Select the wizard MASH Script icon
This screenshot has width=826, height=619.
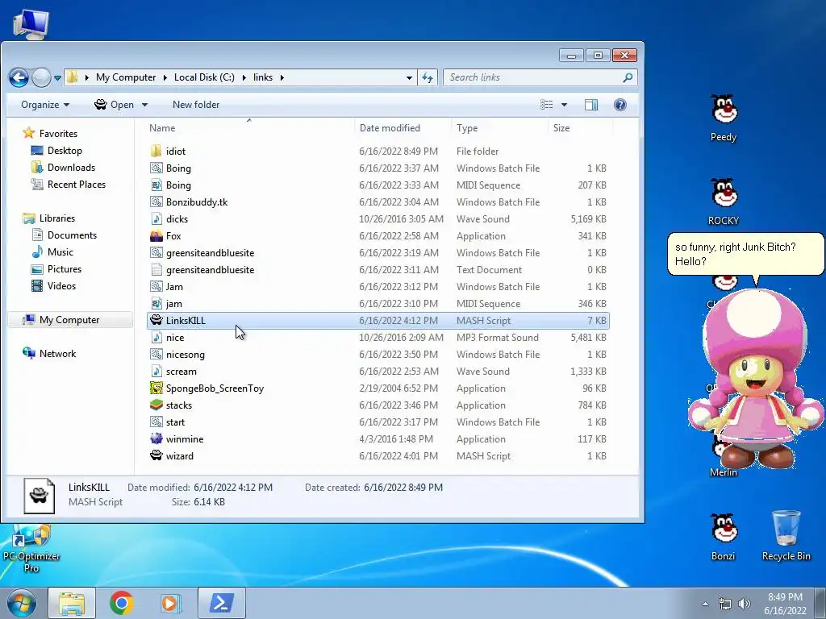pos(156,455)
